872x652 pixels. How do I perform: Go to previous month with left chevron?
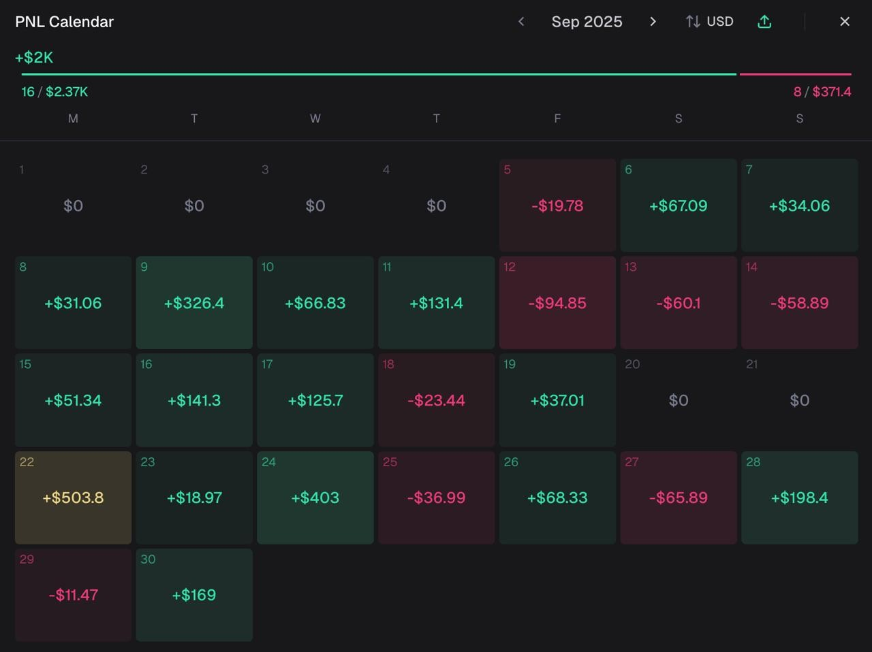pos(521,22)
